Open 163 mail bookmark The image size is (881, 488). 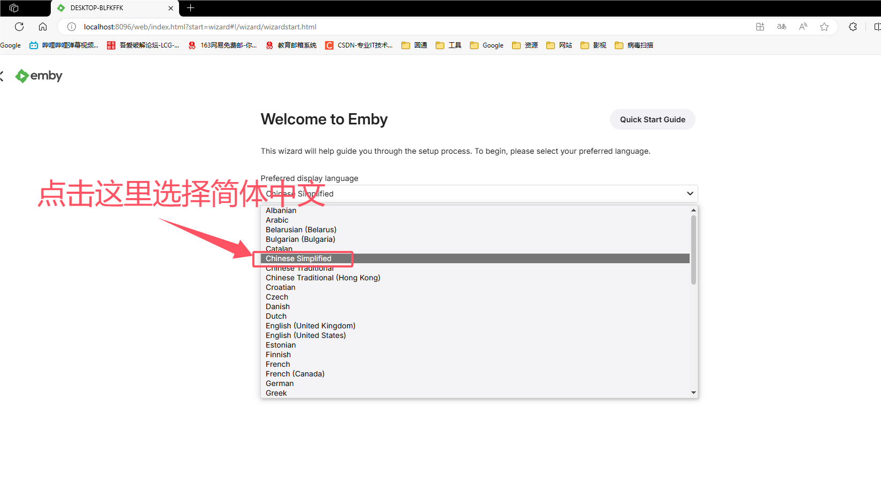pyautogui.click(x=222, y=45)
